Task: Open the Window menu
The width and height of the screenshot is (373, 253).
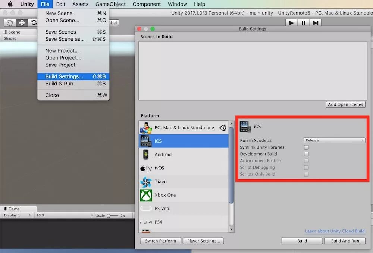Action: (177, 4)
